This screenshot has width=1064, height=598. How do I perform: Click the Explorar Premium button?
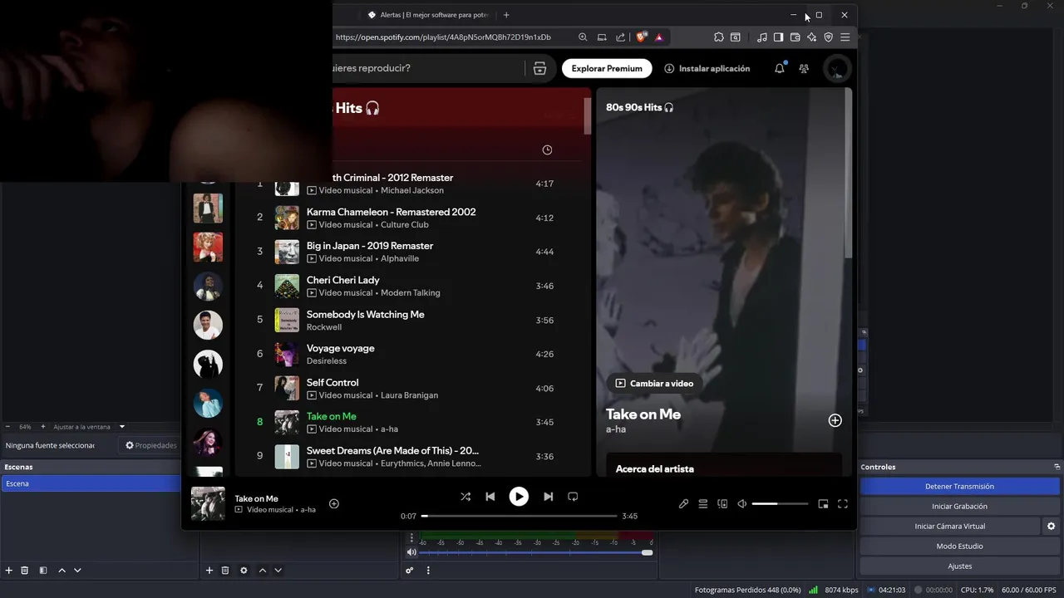[x=607, y=68]
